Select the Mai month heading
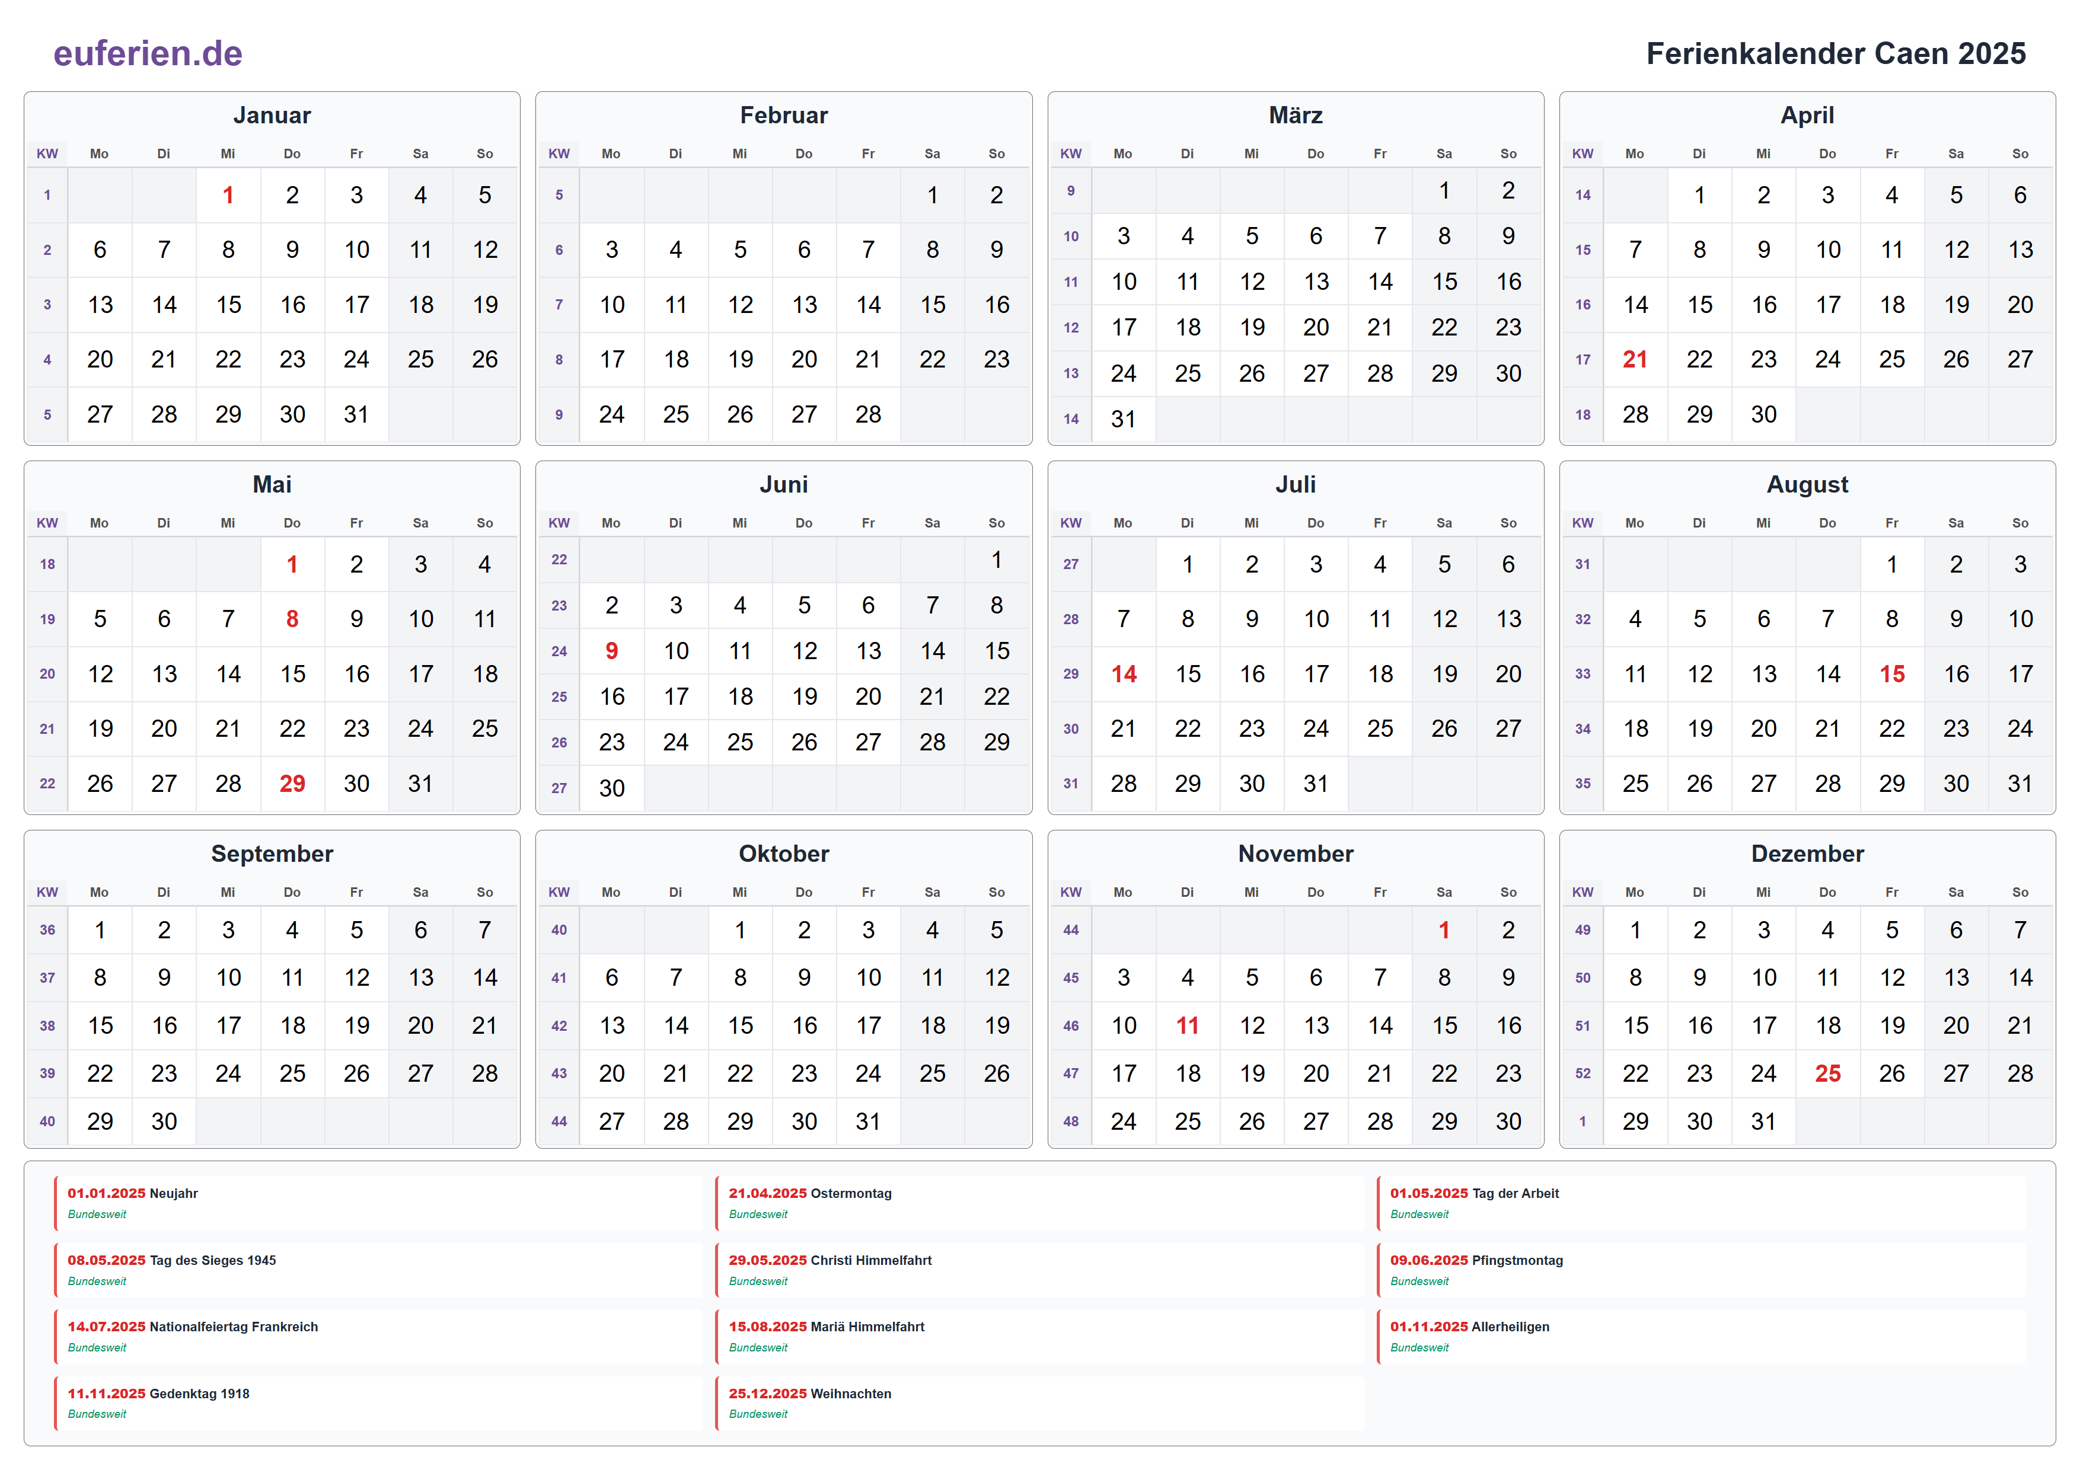2080x1470 pixels. coord(272,484)
